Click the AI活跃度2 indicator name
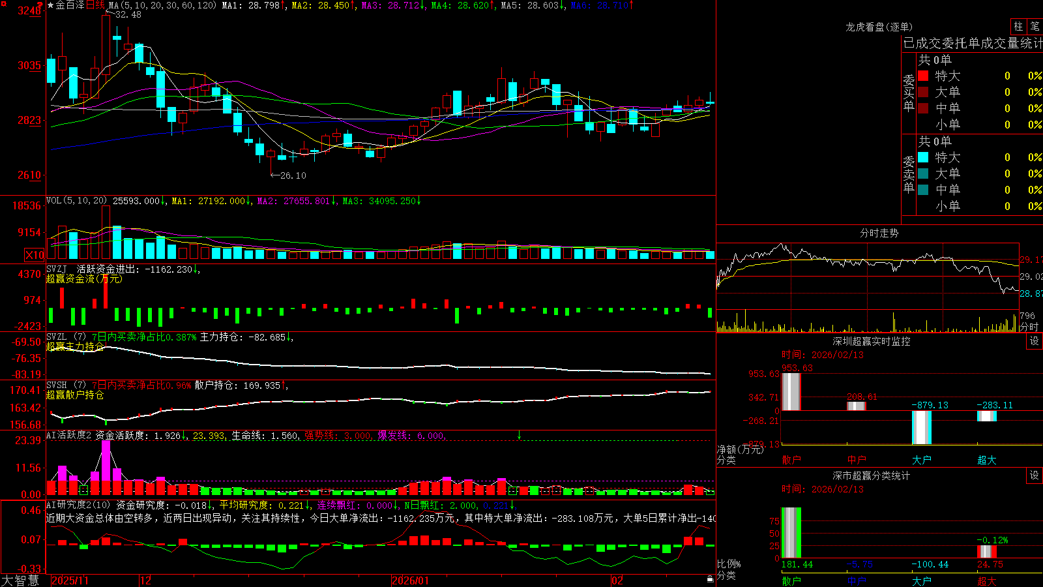The height and width of the screenshot is (587, 1043). click(69, 436)
